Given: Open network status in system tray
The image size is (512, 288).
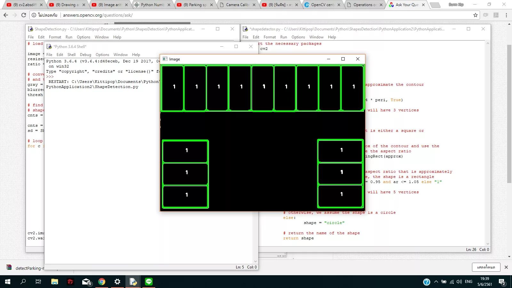Looking at the screenshot, I should (x=452, y=282).
